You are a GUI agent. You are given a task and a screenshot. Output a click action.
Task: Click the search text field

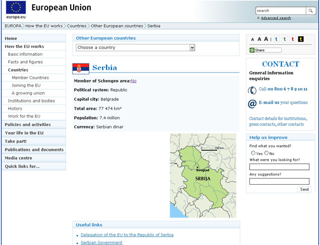click(281, 11)
